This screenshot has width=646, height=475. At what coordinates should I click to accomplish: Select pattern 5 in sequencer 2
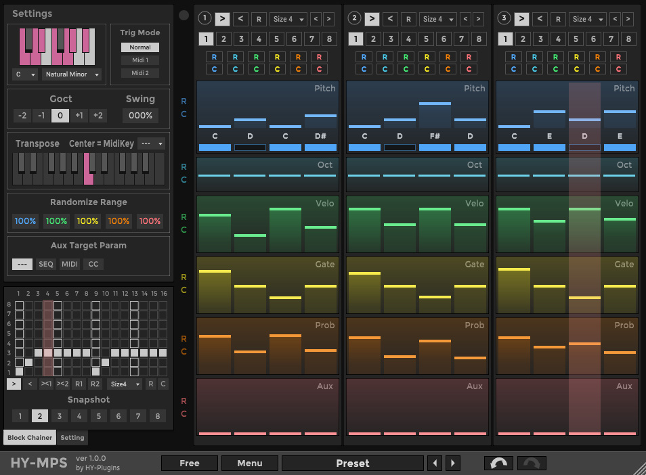(x=427, y=39)
